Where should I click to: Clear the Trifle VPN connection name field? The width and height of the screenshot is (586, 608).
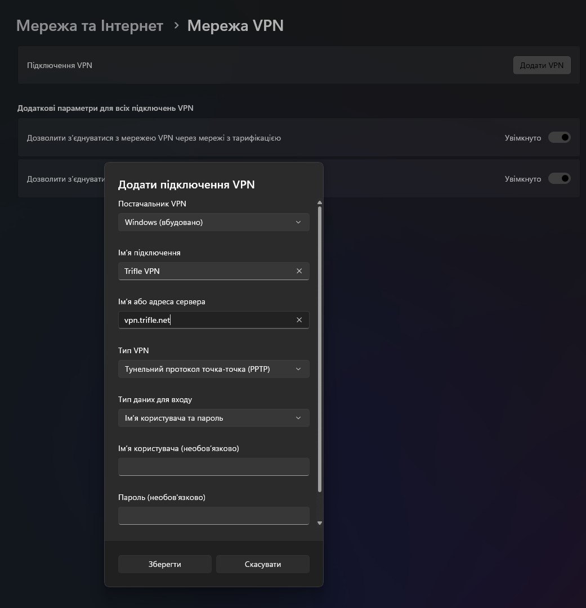pyautogui.click(x=299, y=271)
